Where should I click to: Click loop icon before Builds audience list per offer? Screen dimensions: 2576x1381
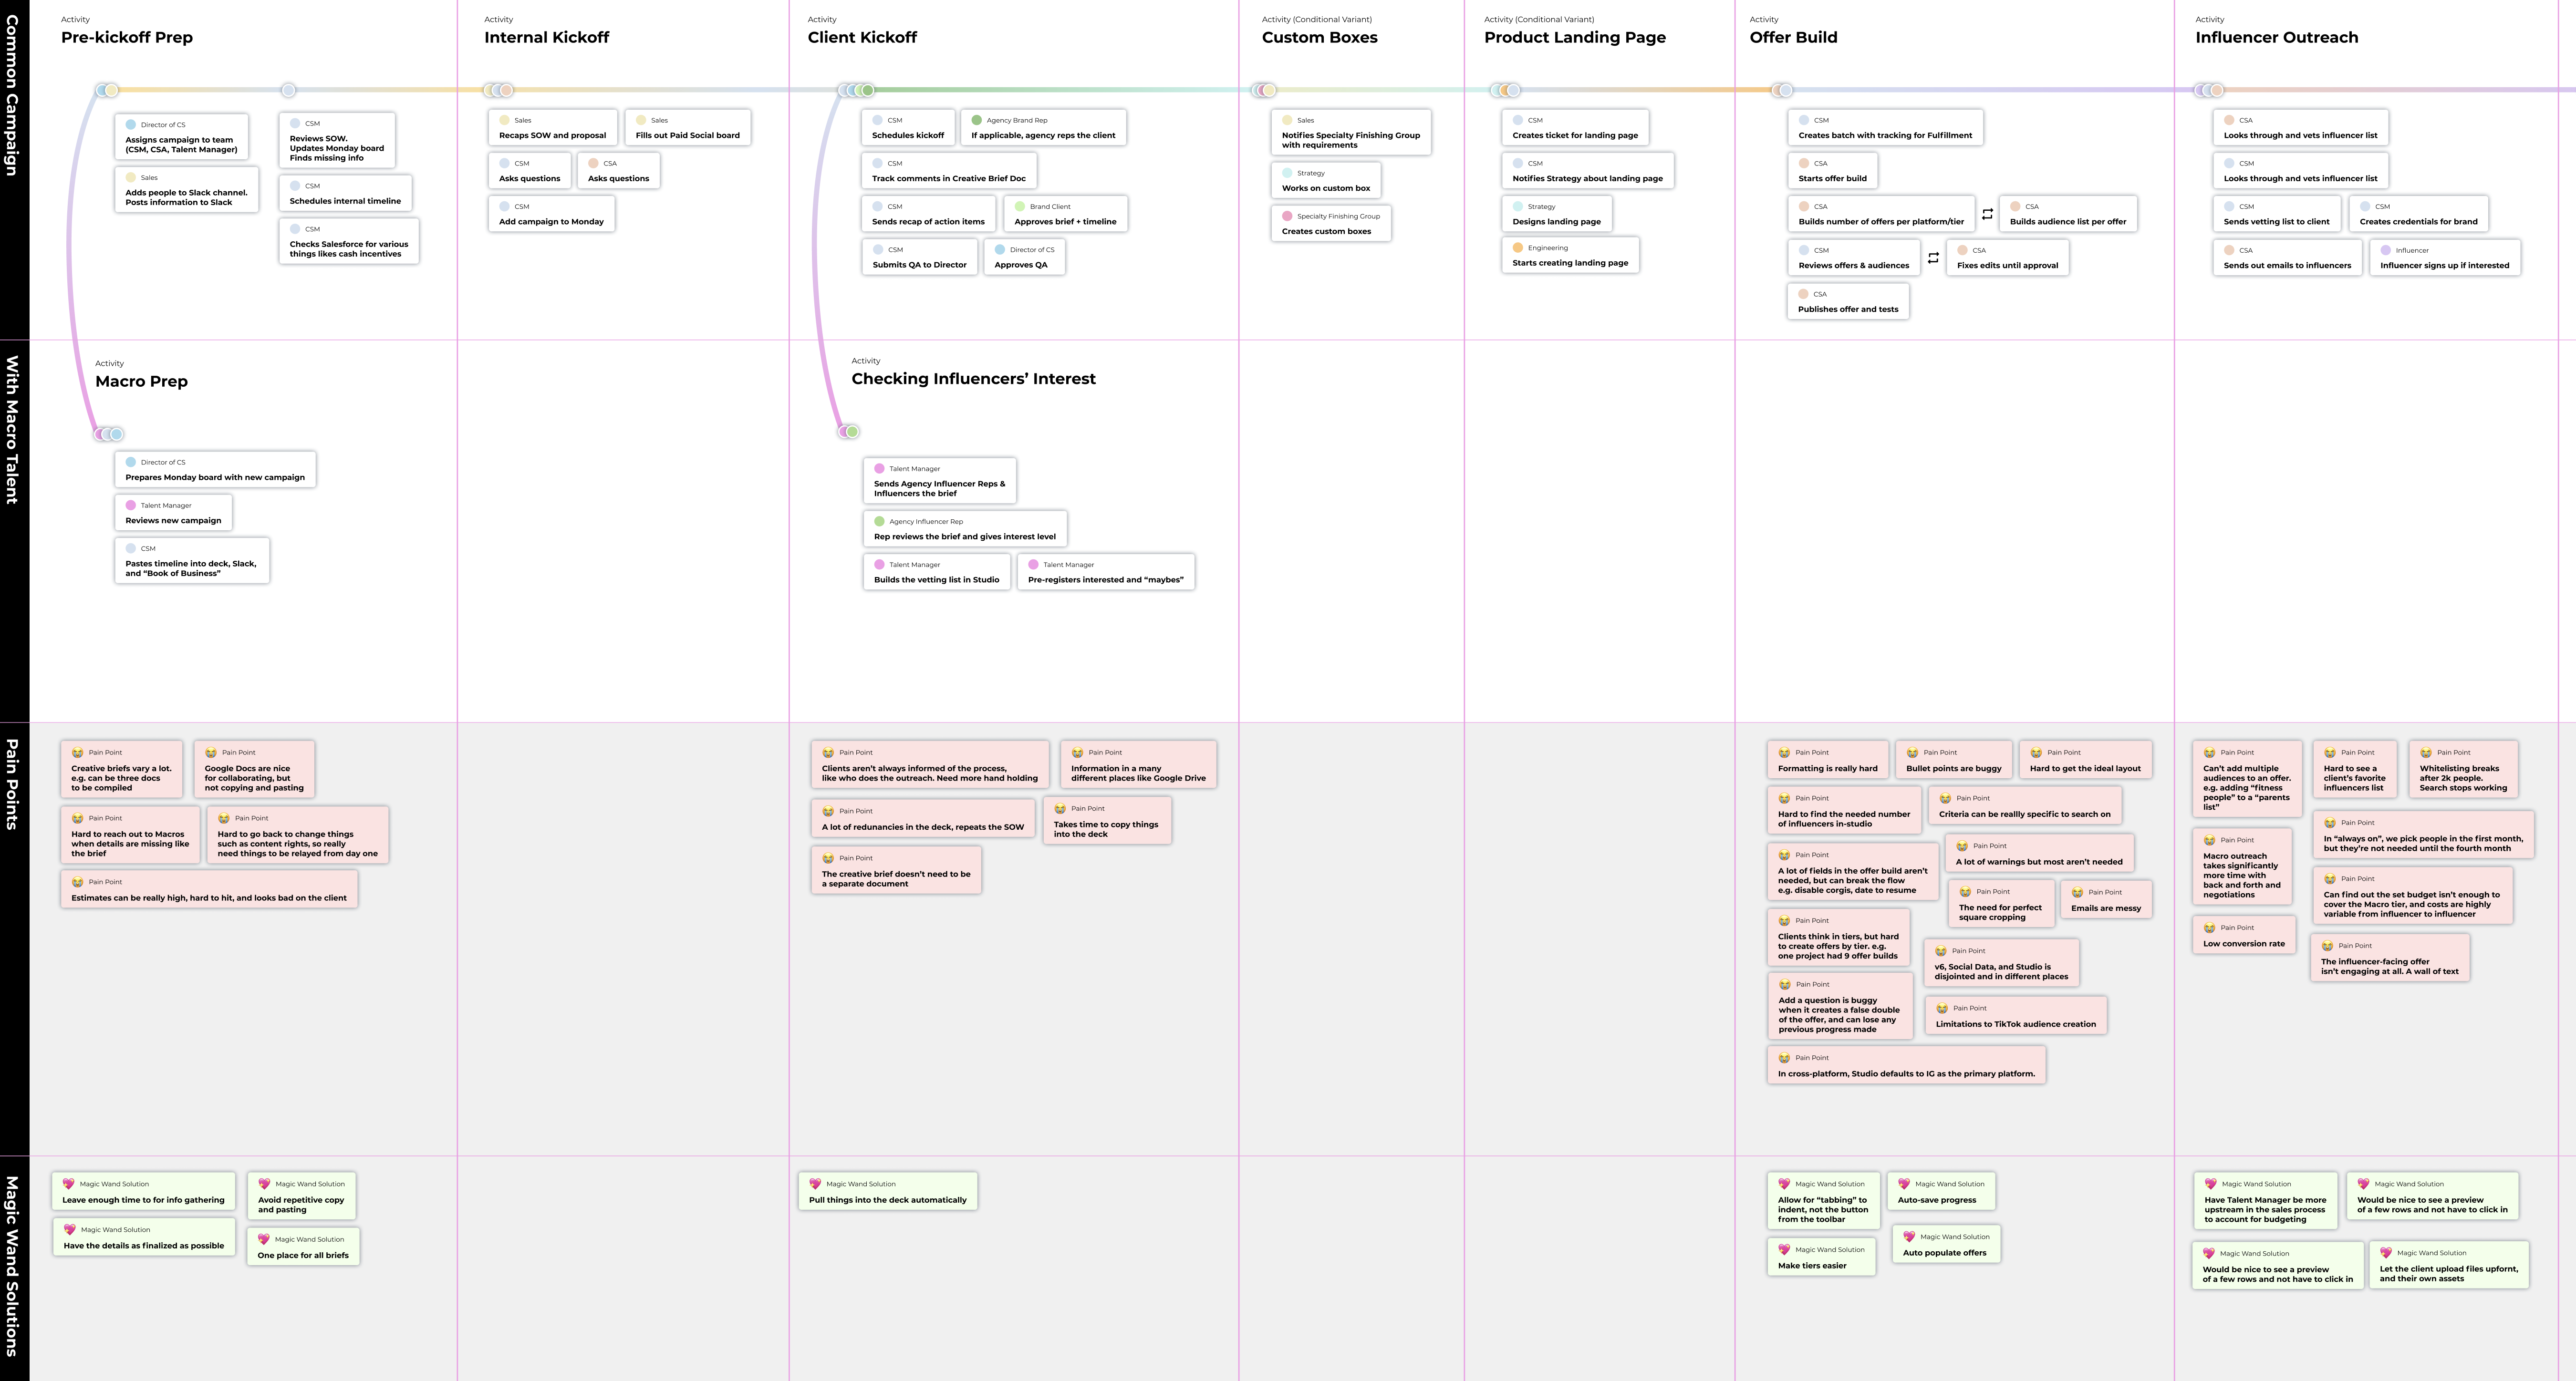pyautogui.click(x=1987, y=214)
